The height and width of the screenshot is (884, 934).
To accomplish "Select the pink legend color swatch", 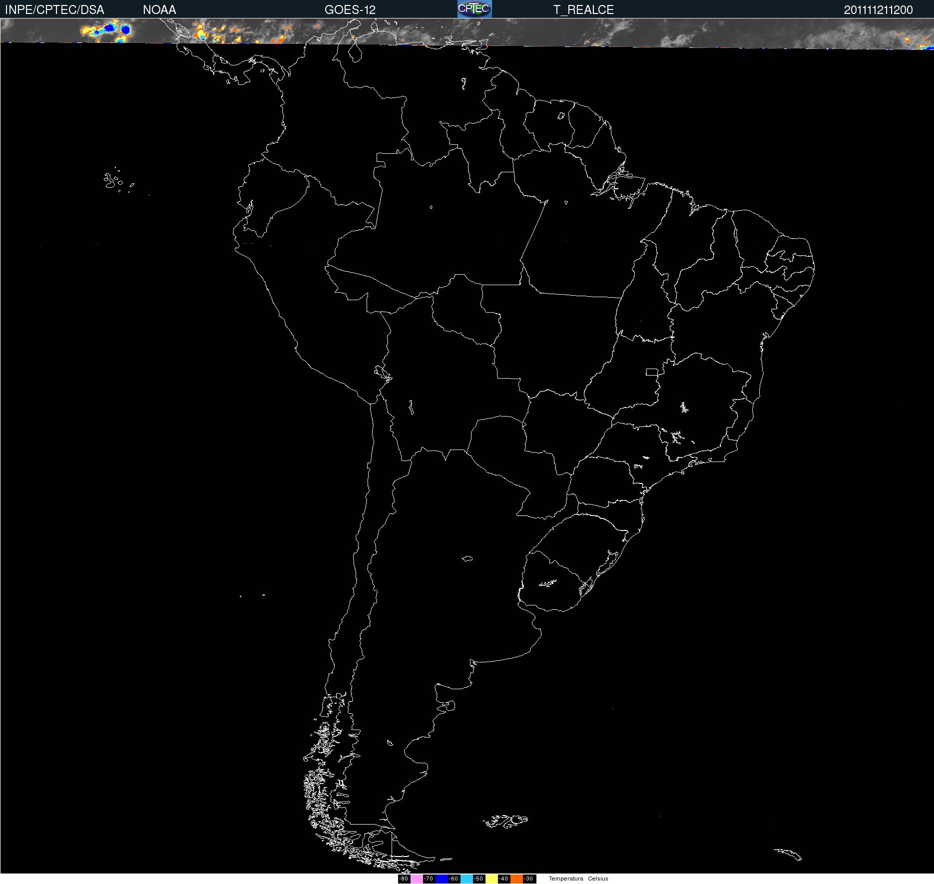I will (x=417, y=879).
